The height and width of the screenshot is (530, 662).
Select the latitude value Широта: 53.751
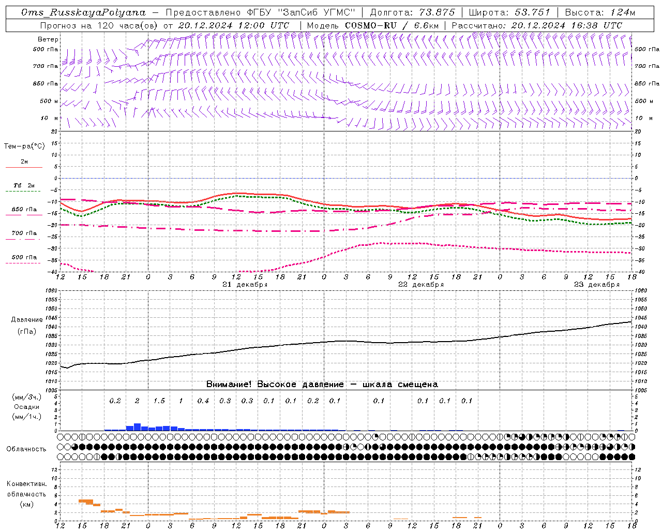click(509, 12)
